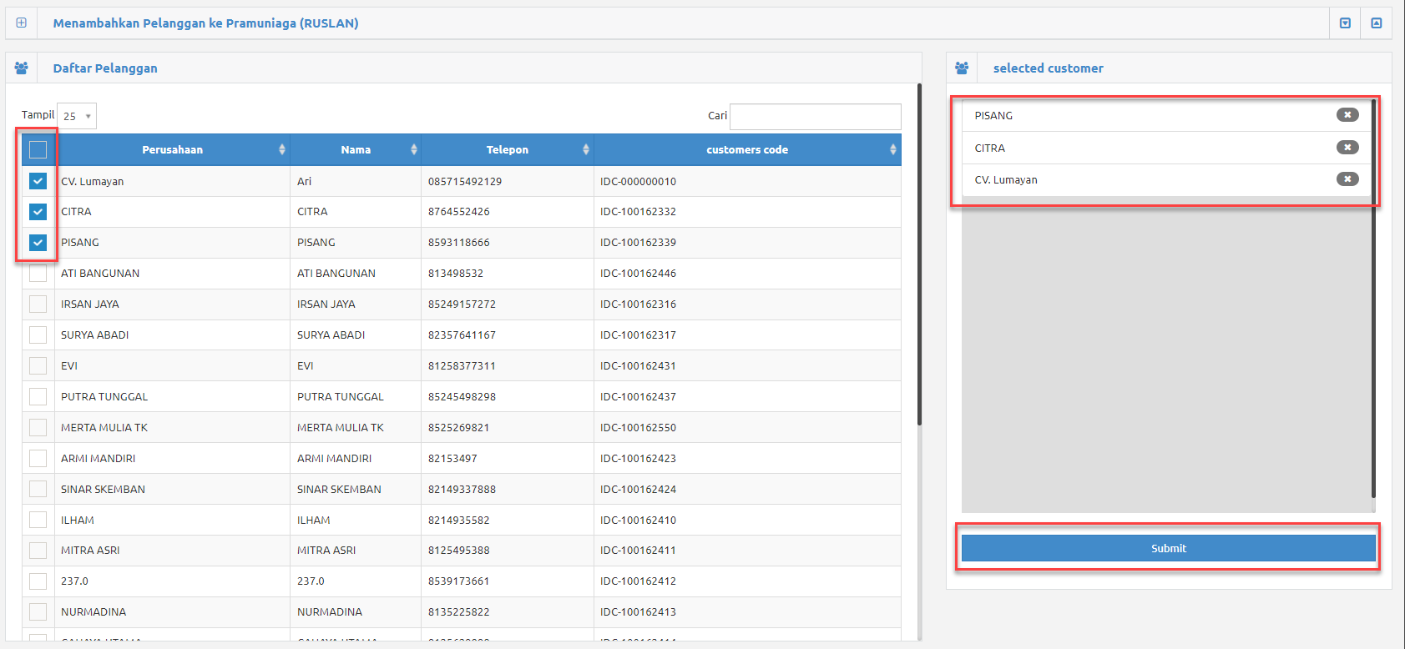1405x649 pixels.
Task: Sort the table by Telepon column
Action: click(x=508, y=150)
